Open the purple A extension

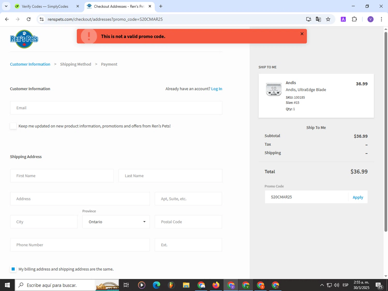point(343,19)
